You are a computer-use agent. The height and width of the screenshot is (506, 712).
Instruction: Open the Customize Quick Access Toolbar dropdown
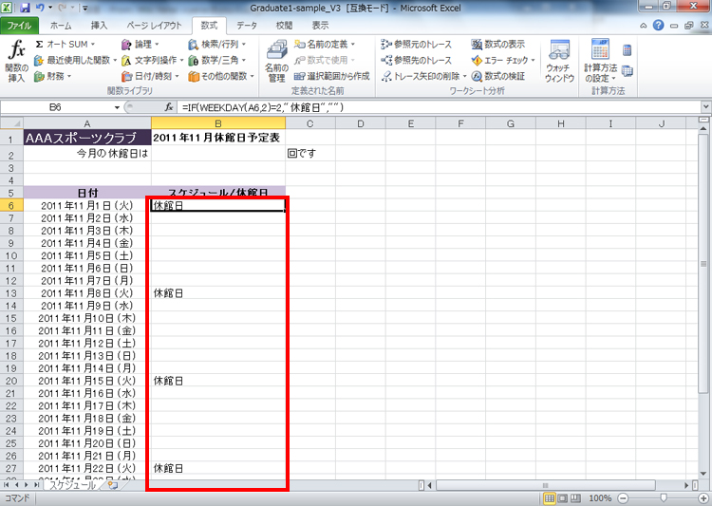[85, 8]
